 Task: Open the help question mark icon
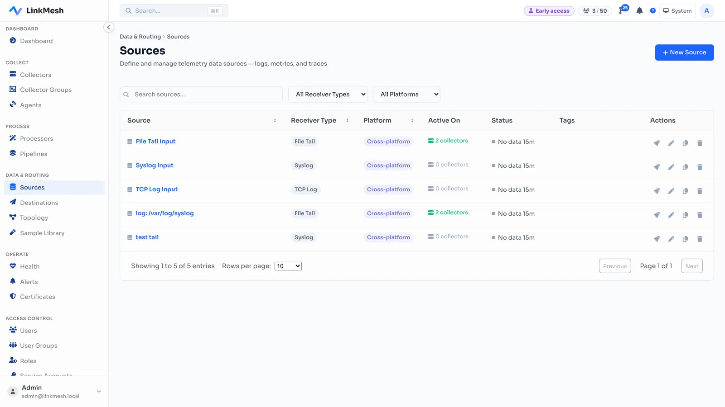click(x=653, y=11)
